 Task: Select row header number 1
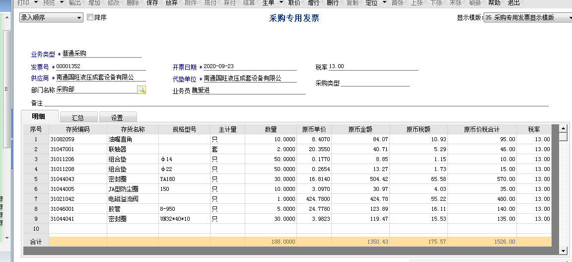coord(36,139)
